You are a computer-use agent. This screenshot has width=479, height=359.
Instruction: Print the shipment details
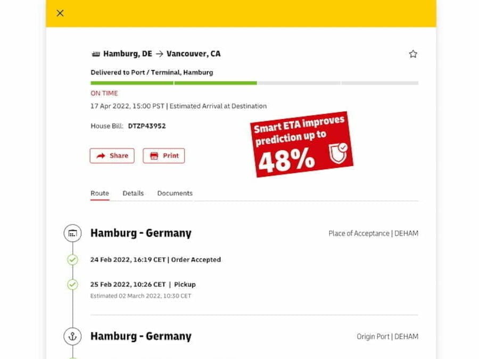click(164, 156)
